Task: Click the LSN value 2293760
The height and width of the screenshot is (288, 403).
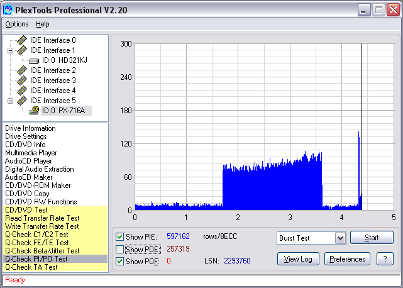Action: [237, 261]
